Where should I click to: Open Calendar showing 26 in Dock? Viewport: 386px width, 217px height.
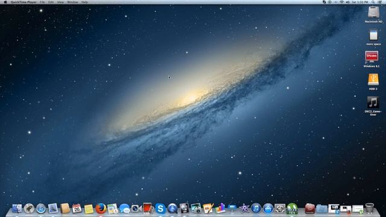point(77,209)
